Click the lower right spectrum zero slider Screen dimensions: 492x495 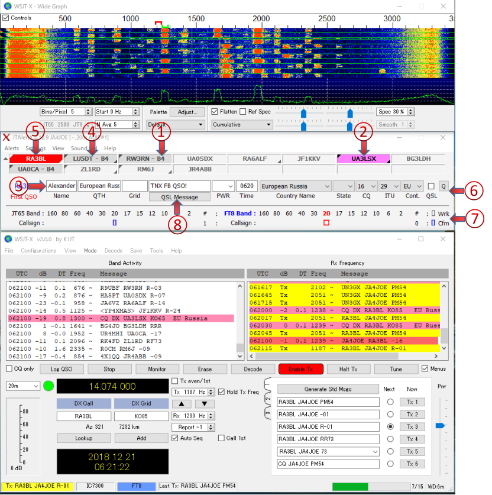pos(349,127)
